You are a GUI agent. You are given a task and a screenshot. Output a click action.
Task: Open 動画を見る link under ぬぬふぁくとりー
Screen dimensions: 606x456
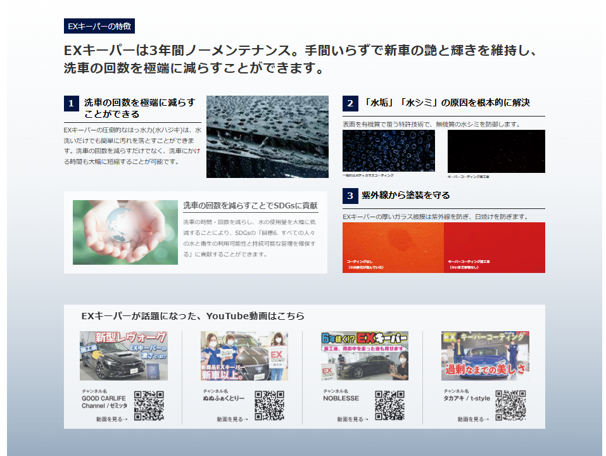tap(232, 419)
